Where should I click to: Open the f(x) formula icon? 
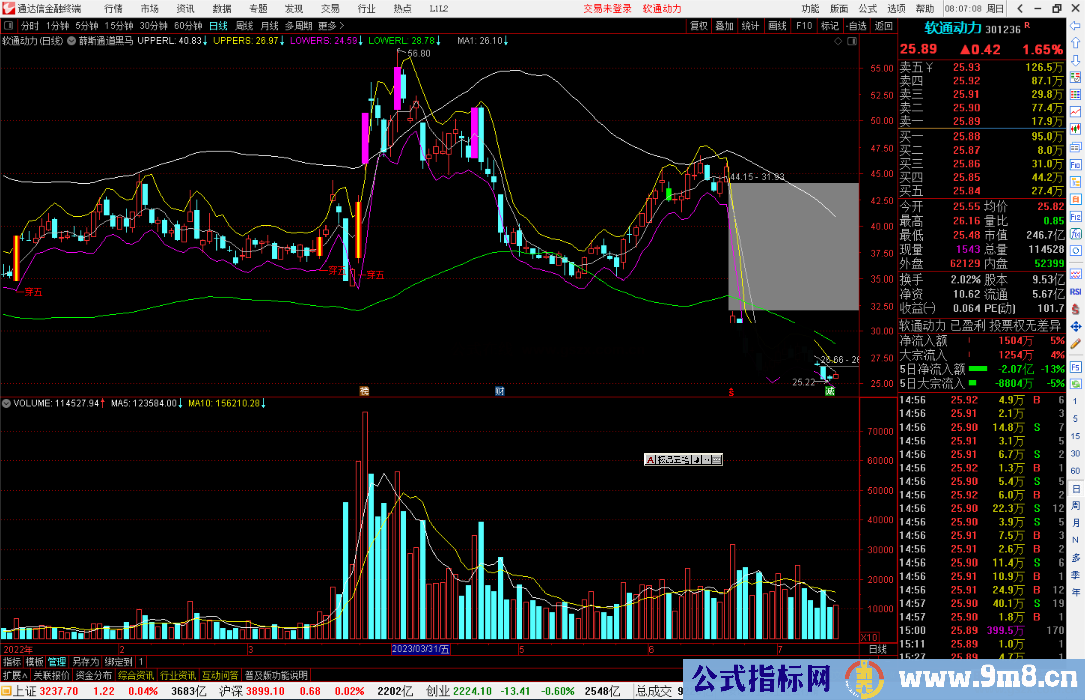coord(1075,234)
